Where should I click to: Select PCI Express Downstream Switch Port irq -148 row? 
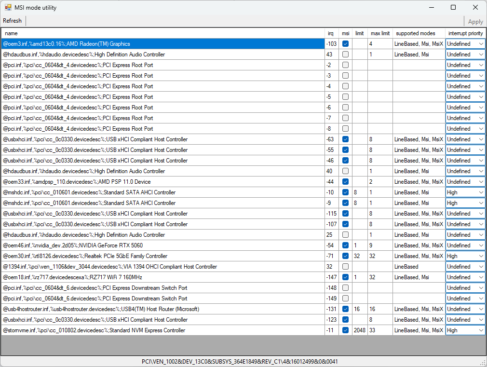coord(163,288)
